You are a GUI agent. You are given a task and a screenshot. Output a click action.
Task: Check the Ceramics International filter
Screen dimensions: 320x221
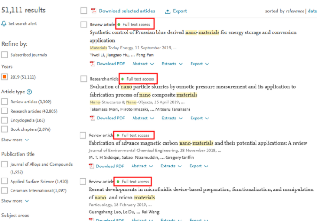(x=5, y=190)
